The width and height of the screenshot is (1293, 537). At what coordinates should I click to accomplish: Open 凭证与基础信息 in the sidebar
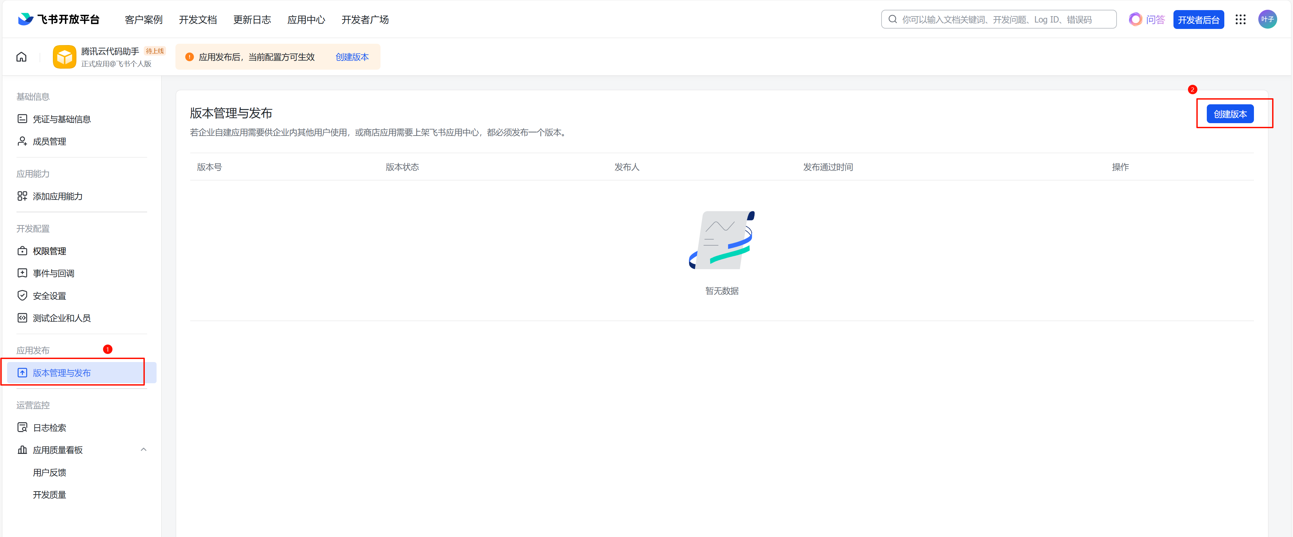61,119
